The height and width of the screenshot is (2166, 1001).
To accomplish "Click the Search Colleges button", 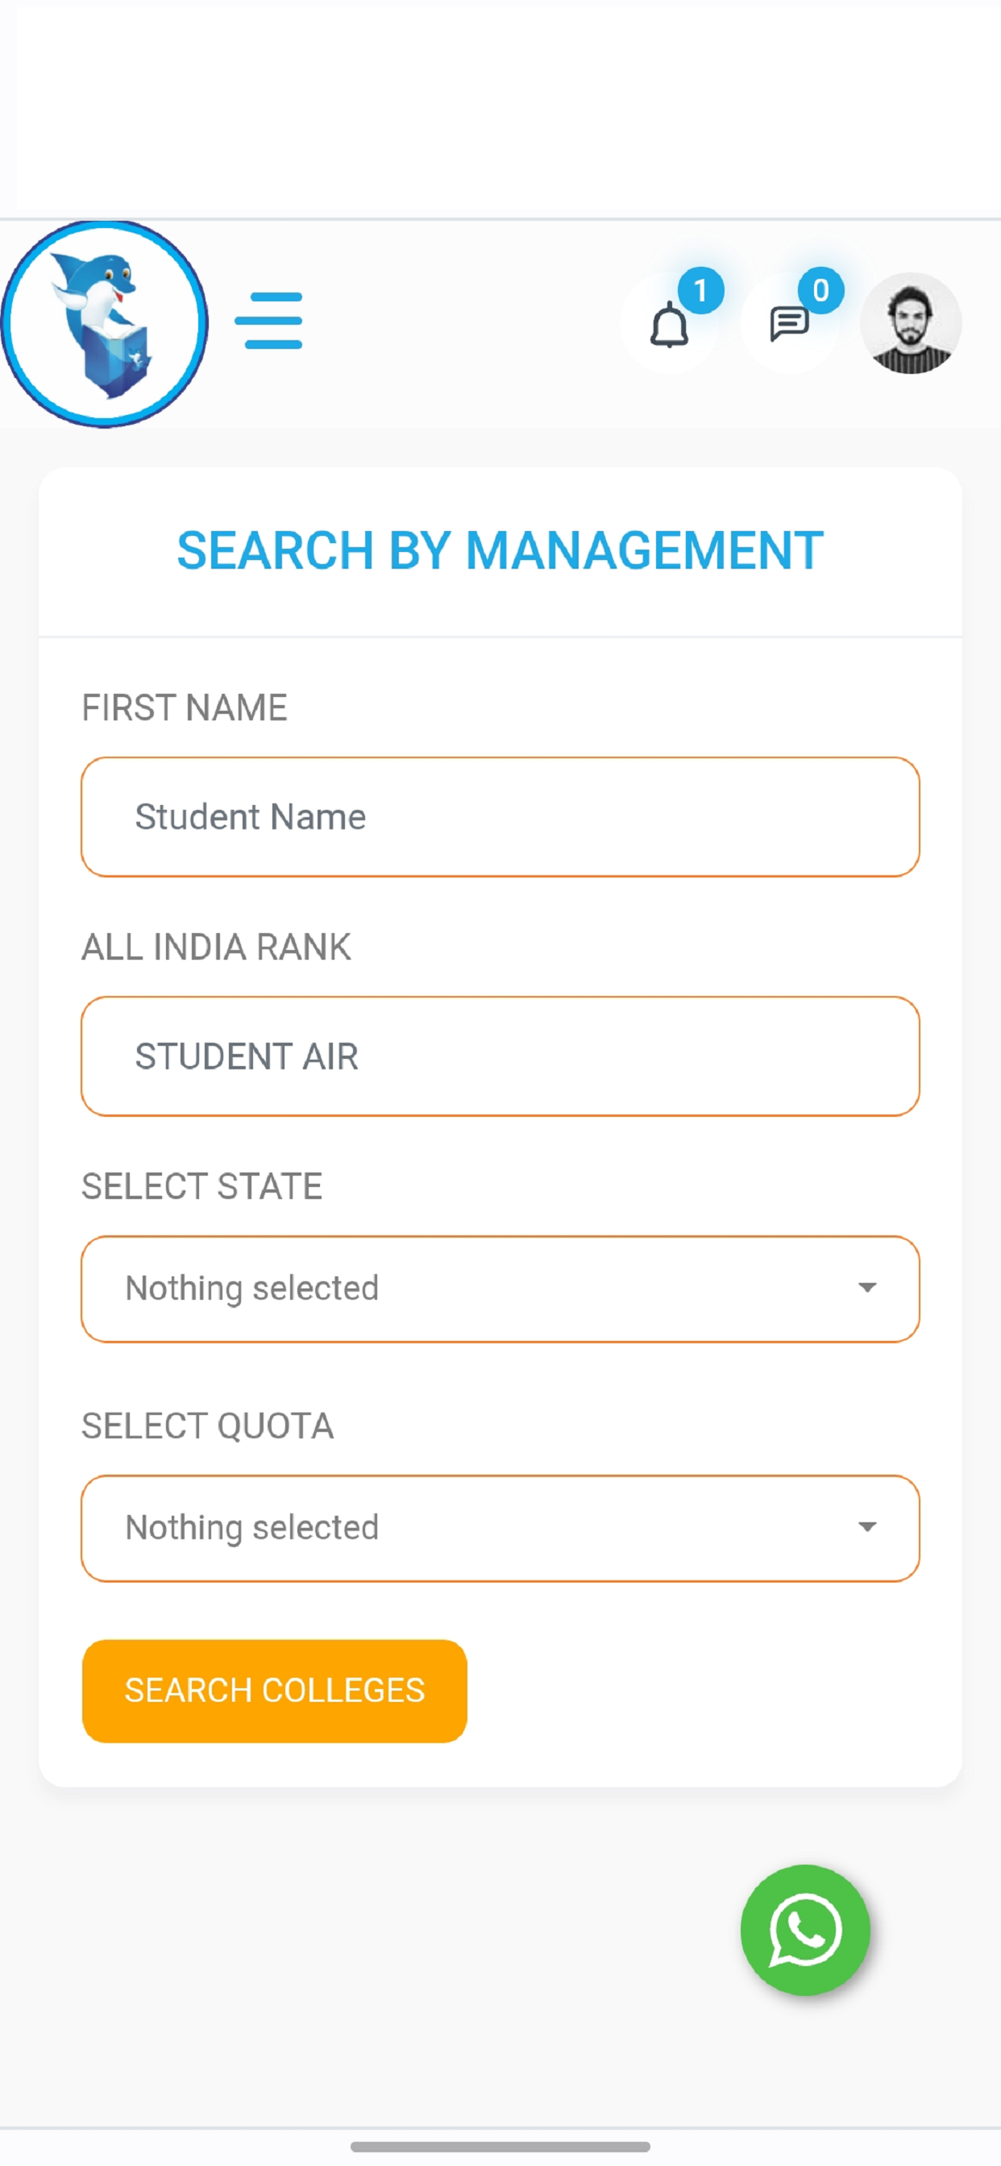I will click(x=274, y=1690).
